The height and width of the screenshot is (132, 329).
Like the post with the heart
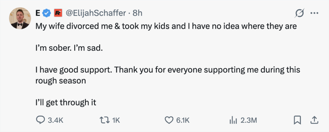pos(169,120)
